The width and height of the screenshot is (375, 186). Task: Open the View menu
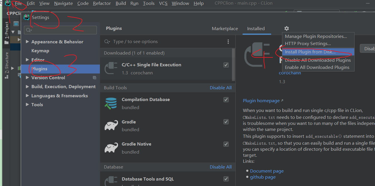(x=44, y=3)
